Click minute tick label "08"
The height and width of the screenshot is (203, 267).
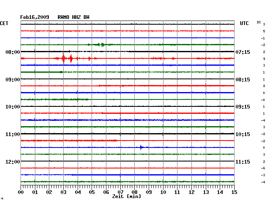(134, 192)
